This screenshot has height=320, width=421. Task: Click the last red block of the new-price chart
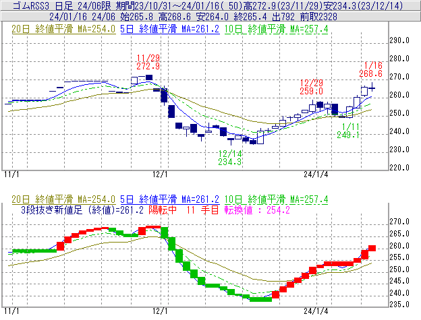(372, 248)
